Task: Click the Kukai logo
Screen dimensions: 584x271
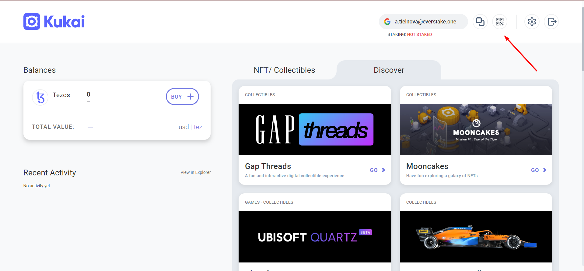Action: (54, 22)
